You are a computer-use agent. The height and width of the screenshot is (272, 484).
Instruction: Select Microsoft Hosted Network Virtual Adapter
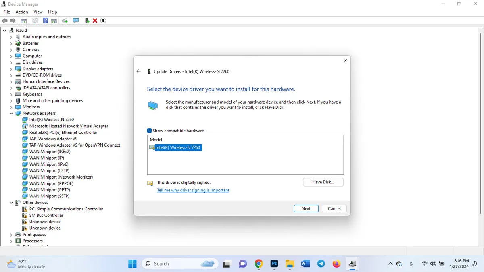pyautogui.click(x=69, y=126)
